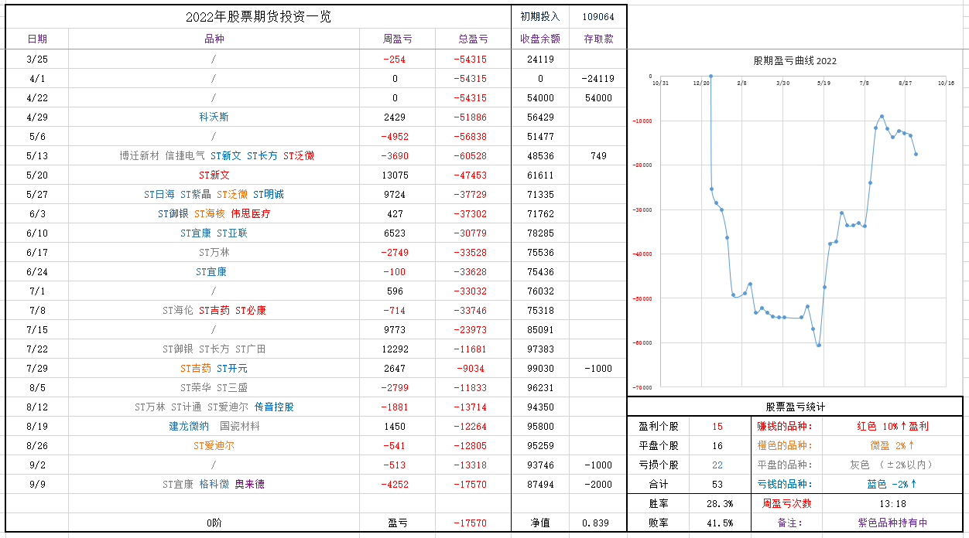Select the ST爱迪尔 cell in the 8/26 row
Viewport: 969px width, 538px height.
click(214, 446)
